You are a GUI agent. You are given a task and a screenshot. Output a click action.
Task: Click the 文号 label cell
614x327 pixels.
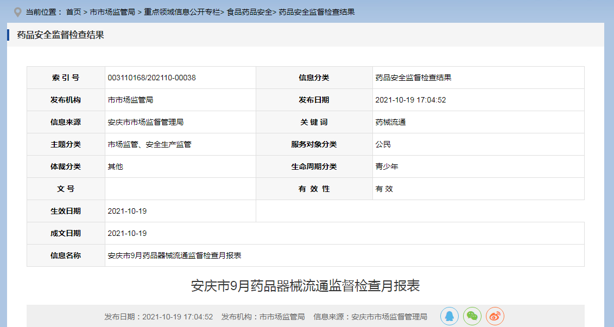[x=66, y=189]
